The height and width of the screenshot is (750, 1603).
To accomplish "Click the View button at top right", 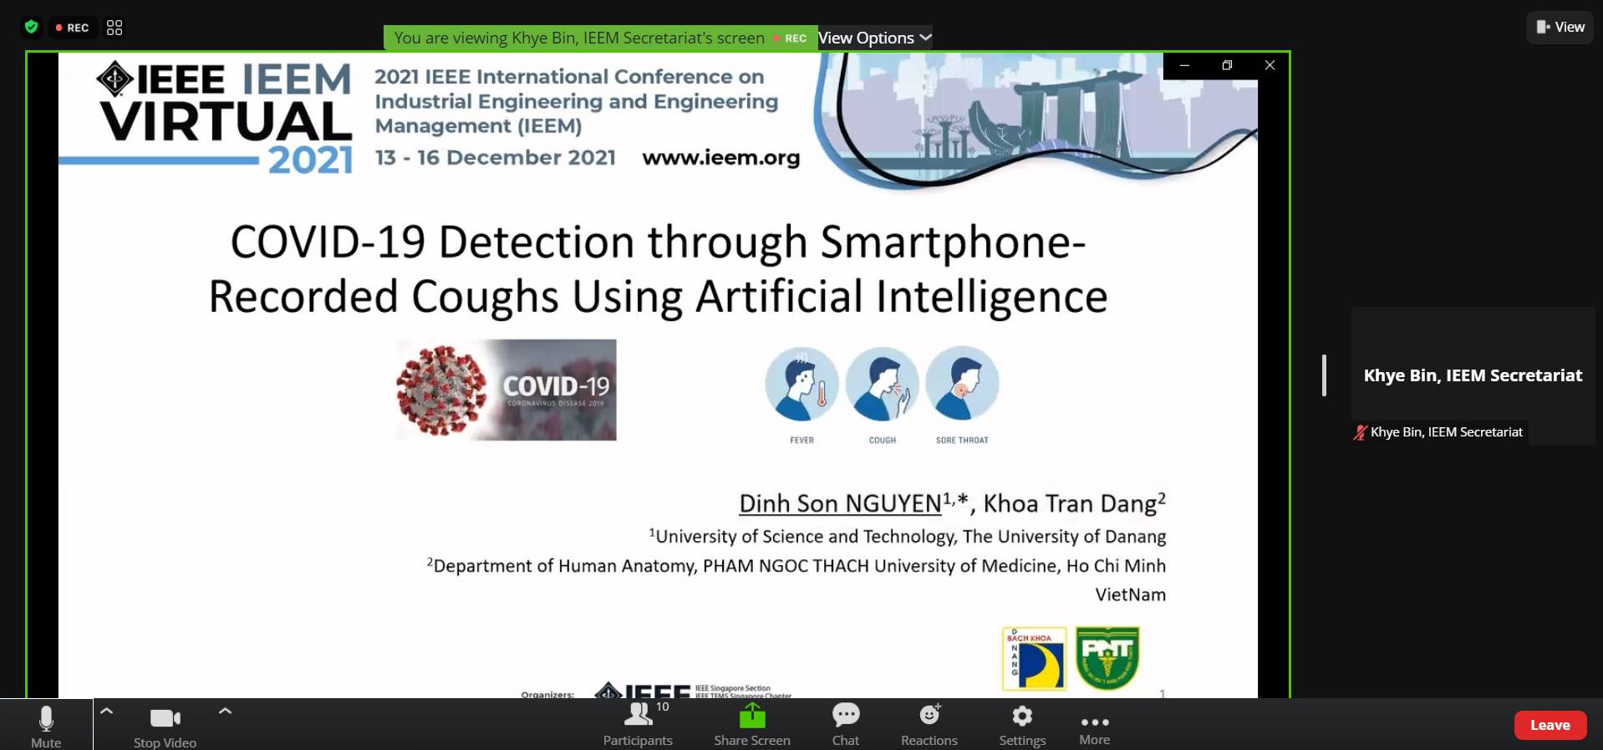I will click(x=1560, y=27).
